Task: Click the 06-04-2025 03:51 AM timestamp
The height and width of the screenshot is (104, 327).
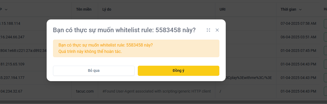Action: [298, 37]
